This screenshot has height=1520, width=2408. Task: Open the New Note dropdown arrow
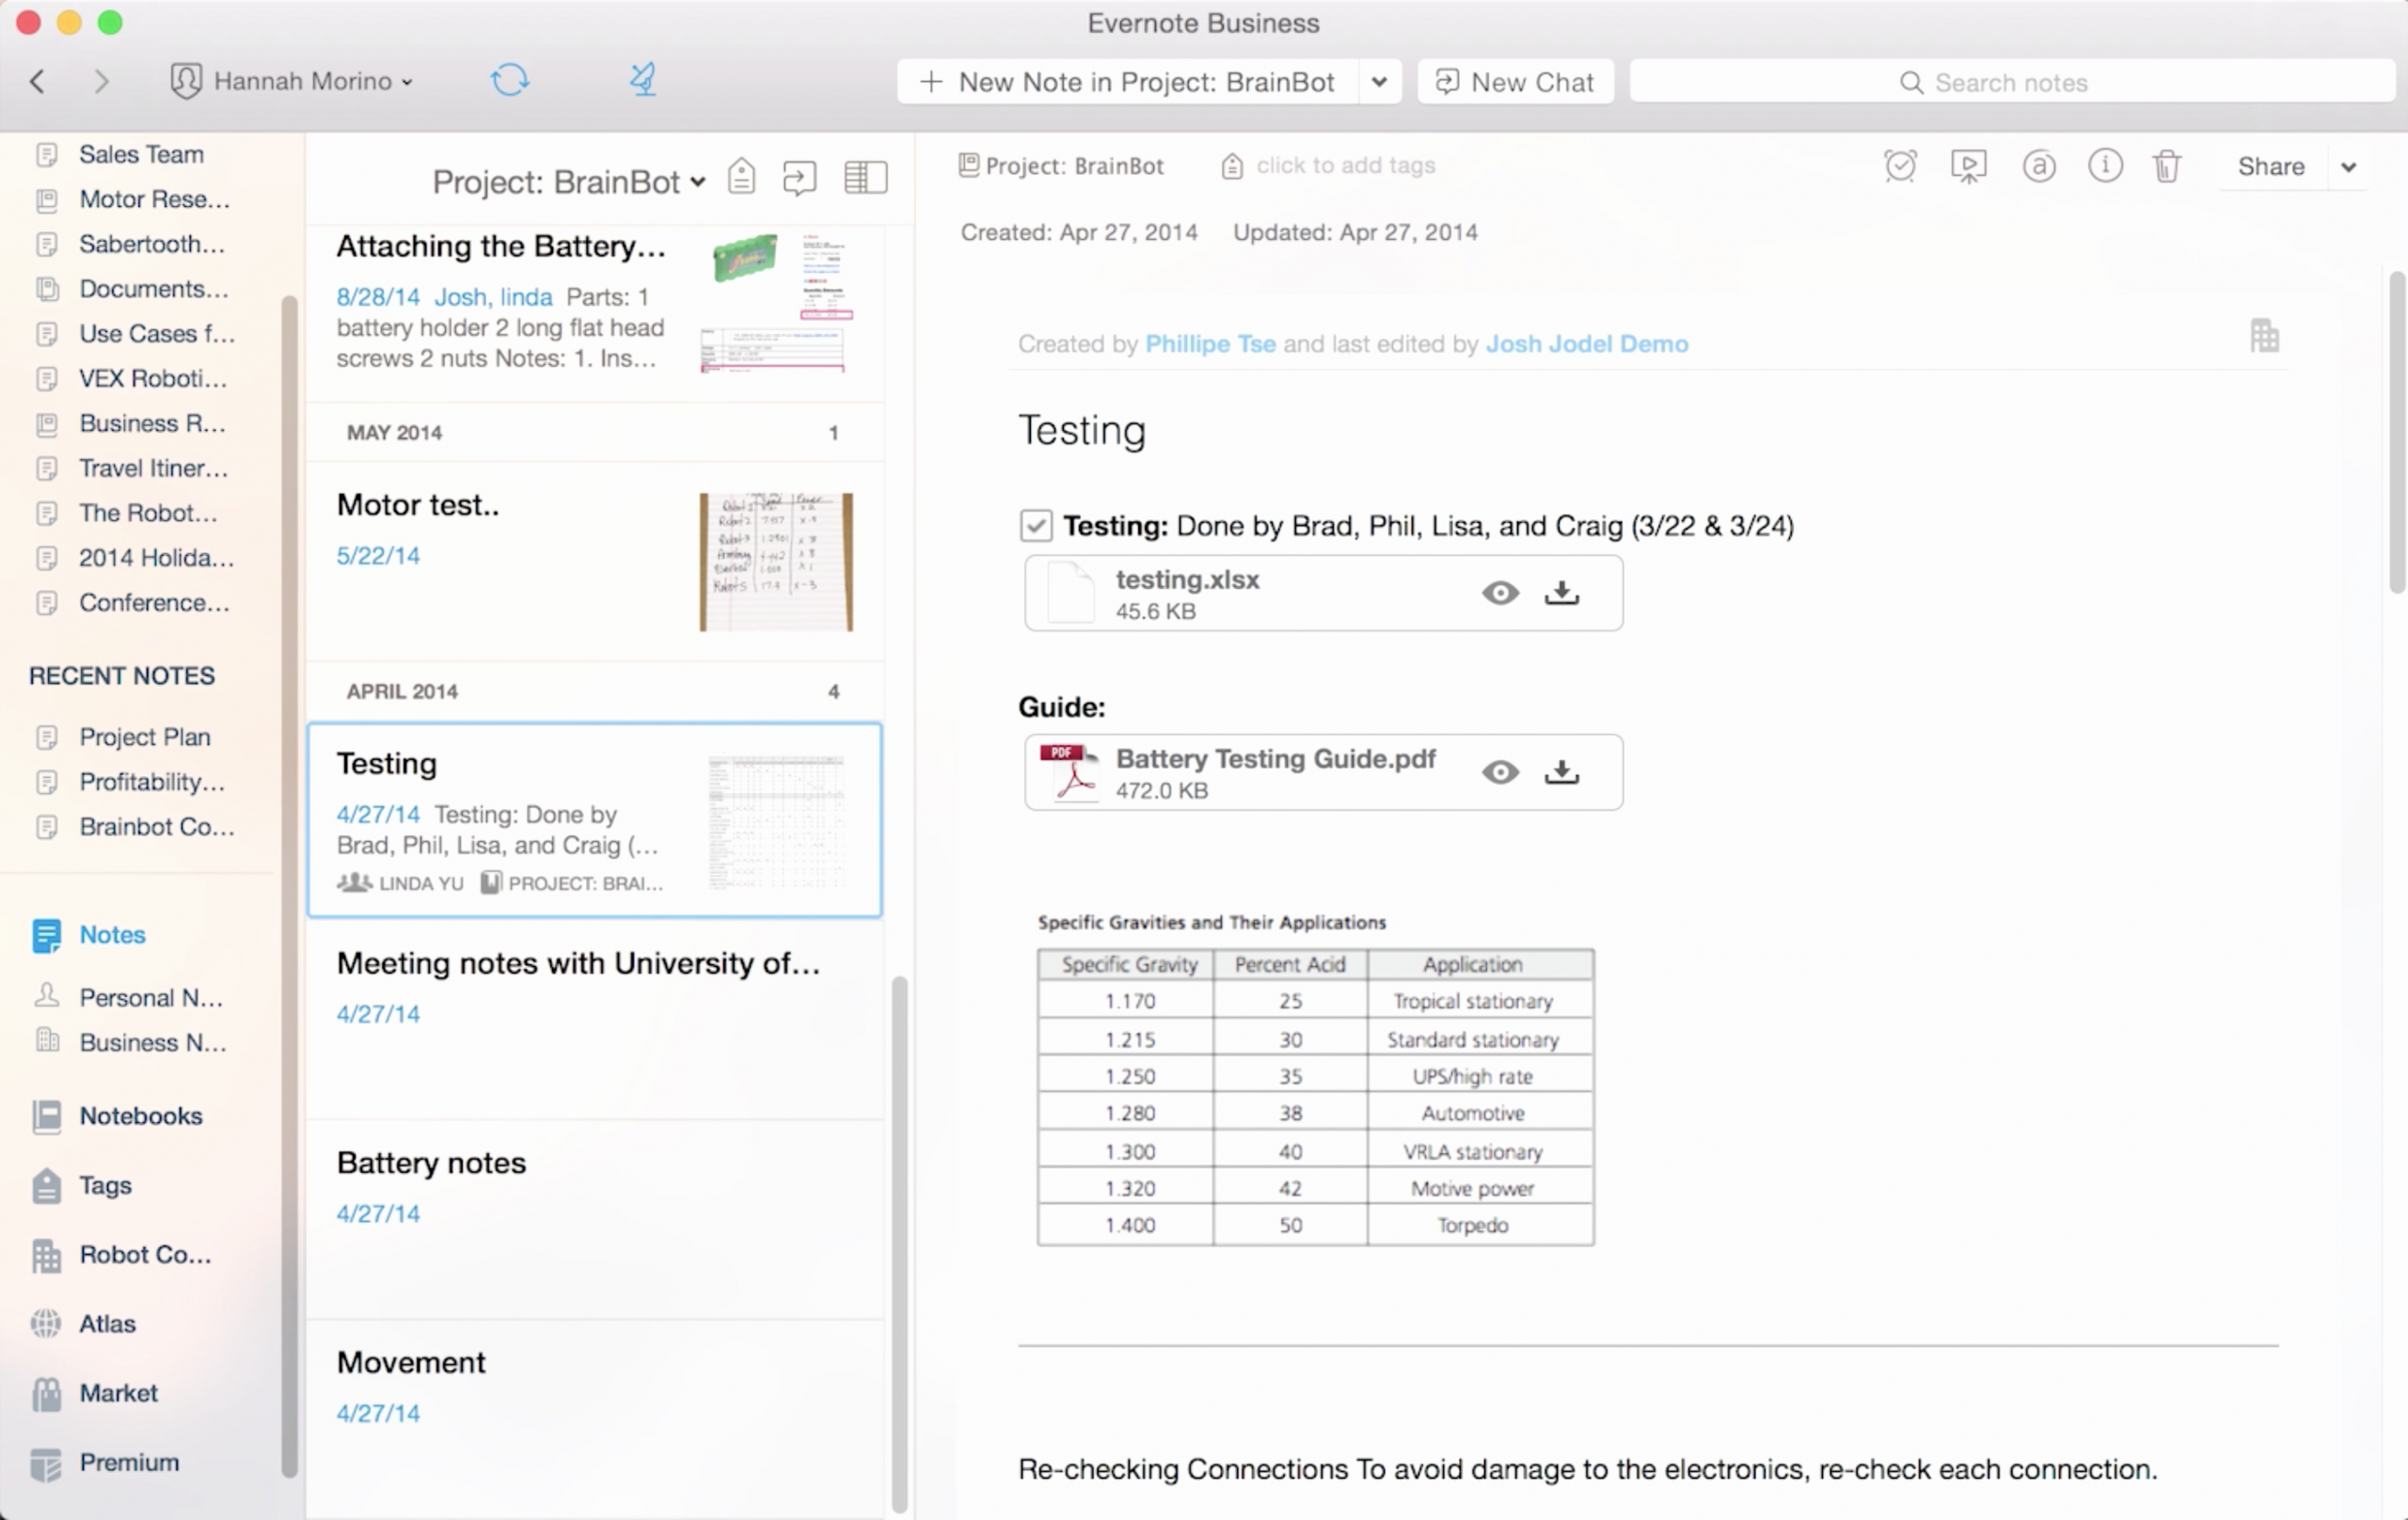click(x=1379, y=82)
